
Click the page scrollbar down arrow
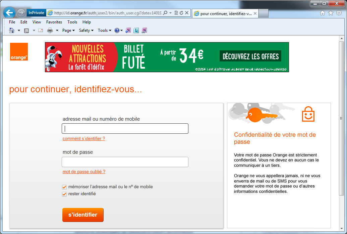[x=341, y=229]
